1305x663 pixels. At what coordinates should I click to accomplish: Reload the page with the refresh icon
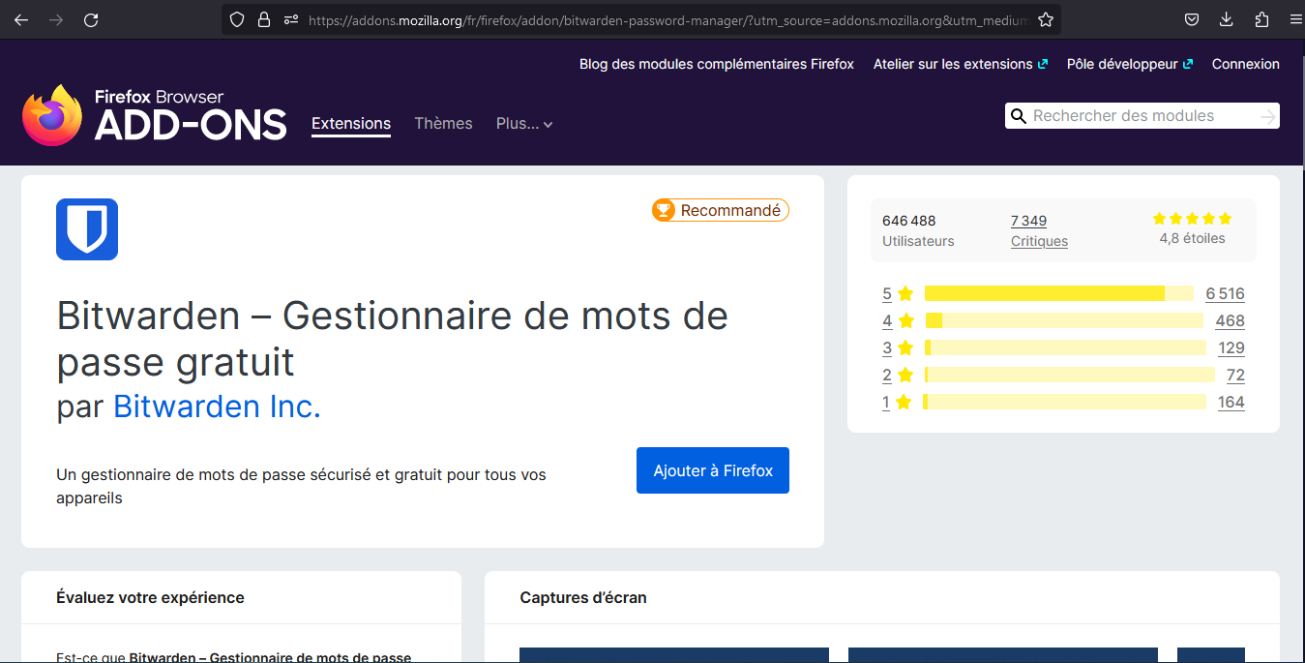91,19
